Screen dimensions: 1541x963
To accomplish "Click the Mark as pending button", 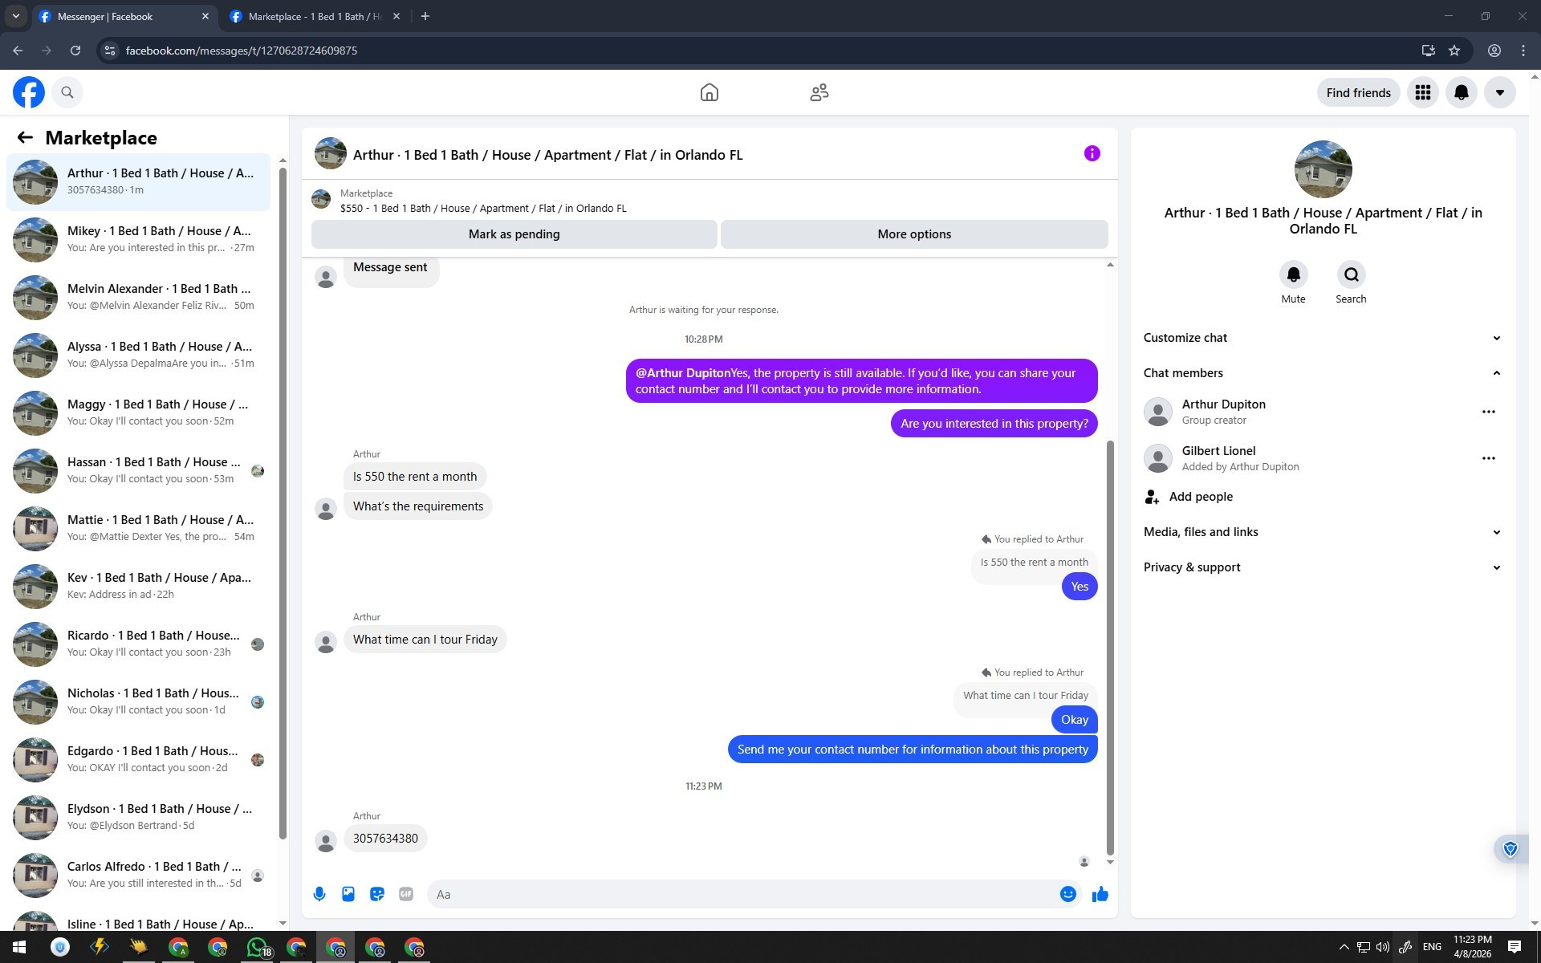I will [x=514, y=234].
